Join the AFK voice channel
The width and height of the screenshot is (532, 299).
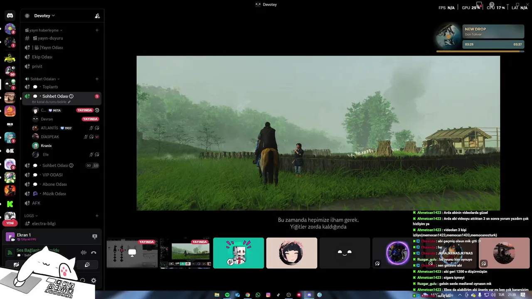click(x=62, y=203)
